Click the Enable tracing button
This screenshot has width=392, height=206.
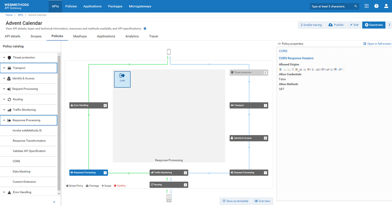[311, 25]
